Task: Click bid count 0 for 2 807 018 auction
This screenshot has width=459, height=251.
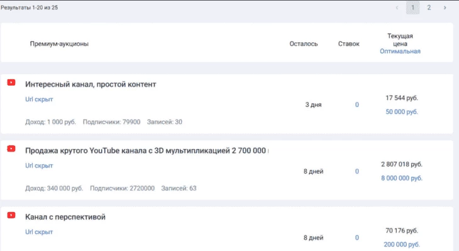Action: [357, 171]
